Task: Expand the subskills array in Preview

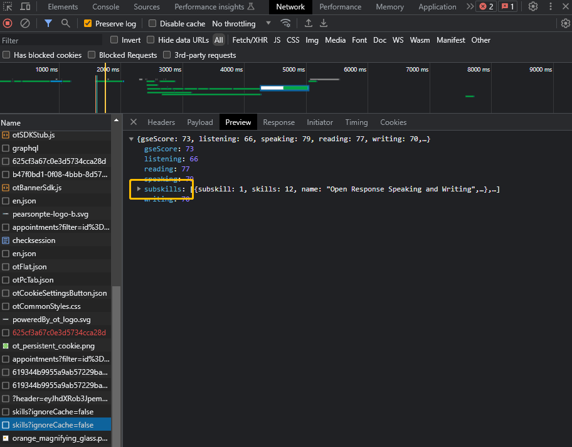Action: [139, 189]
